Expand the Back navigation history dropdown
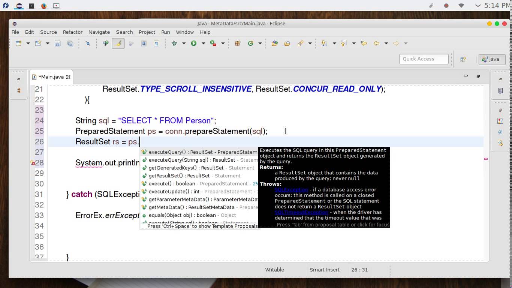Viewport: 512px width, 288px height. 386,43
